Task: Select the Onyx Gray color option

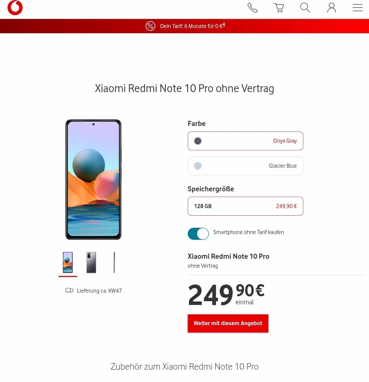Action: (245, 141)
